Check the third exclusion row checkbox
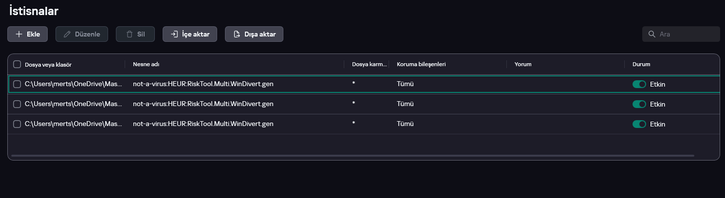 17,124
